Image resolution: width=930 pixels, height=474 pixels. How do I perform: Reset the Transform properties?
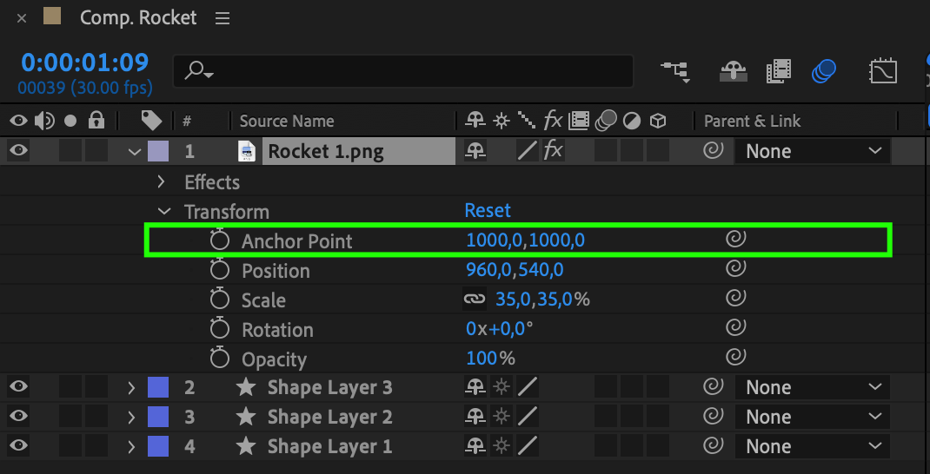[x=488, y=210]
